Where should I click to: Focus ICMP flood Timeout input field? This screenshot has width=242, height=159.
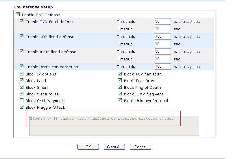pos(162,59)
